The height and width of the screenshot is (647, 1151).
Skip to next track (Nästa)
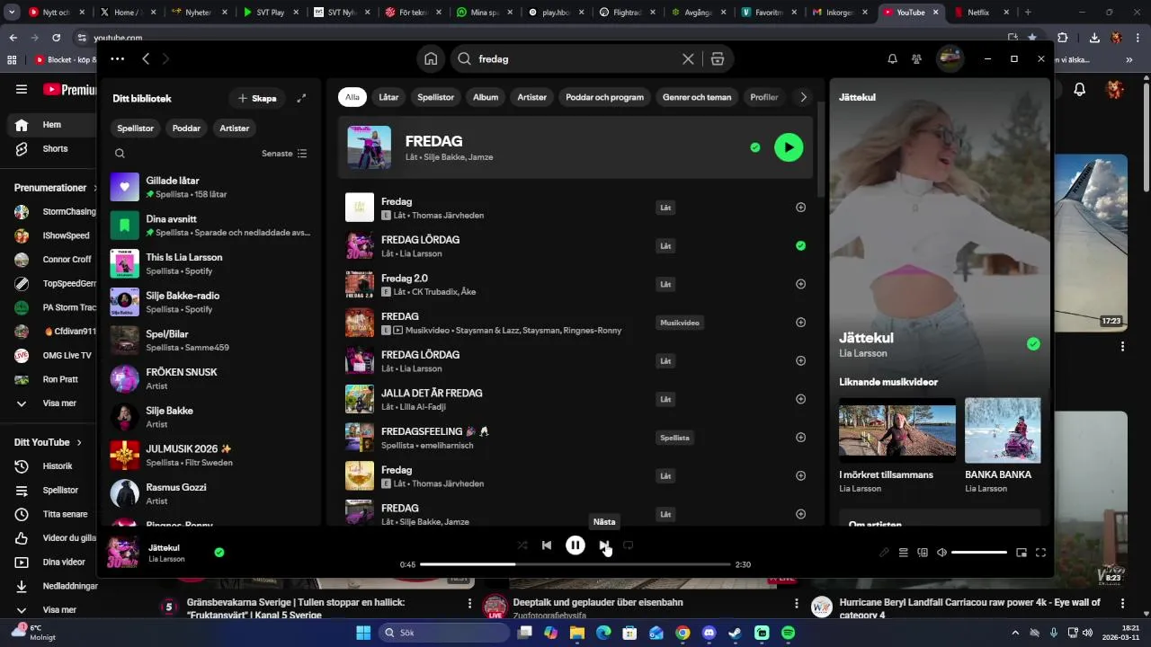click(x=604, y=545)
